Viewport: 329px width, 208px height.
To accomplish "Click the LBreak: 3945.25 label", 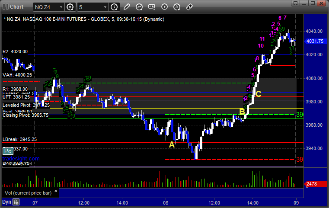I will (20, 139).
